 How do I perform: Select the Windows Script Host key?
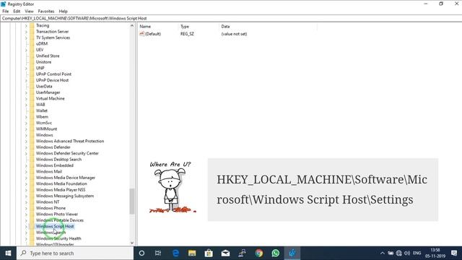(55, 226)
